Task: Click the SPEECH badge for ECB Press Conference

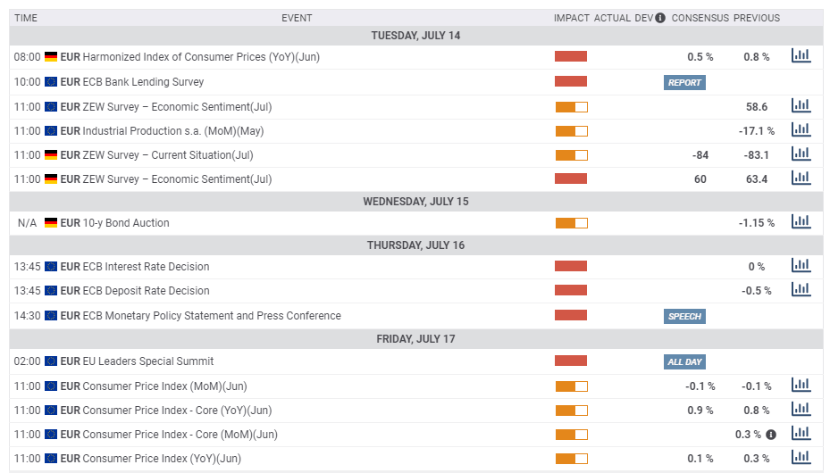Action: click(685, 316)
